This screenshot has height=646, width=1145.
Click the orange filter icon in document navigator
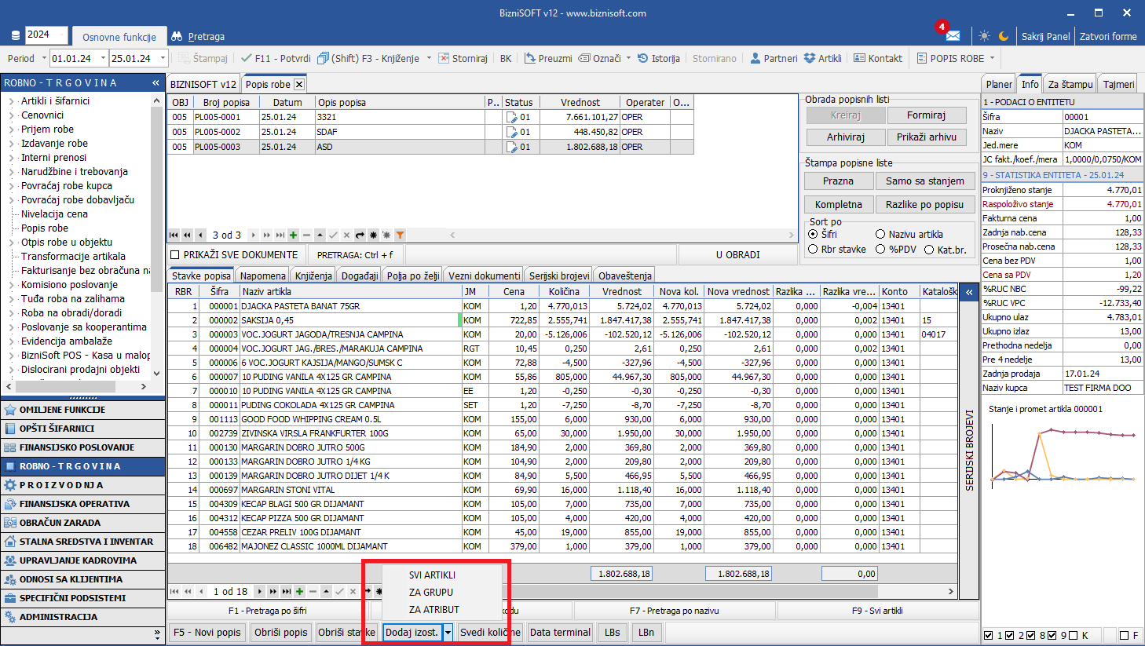(400, 235)
